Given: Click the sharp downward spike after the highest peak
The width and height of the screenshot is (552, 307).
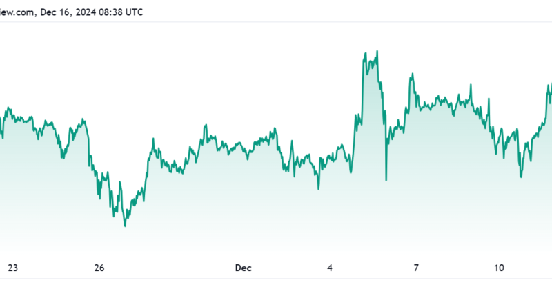Looking at the screenshot, I should coord(386,180).
